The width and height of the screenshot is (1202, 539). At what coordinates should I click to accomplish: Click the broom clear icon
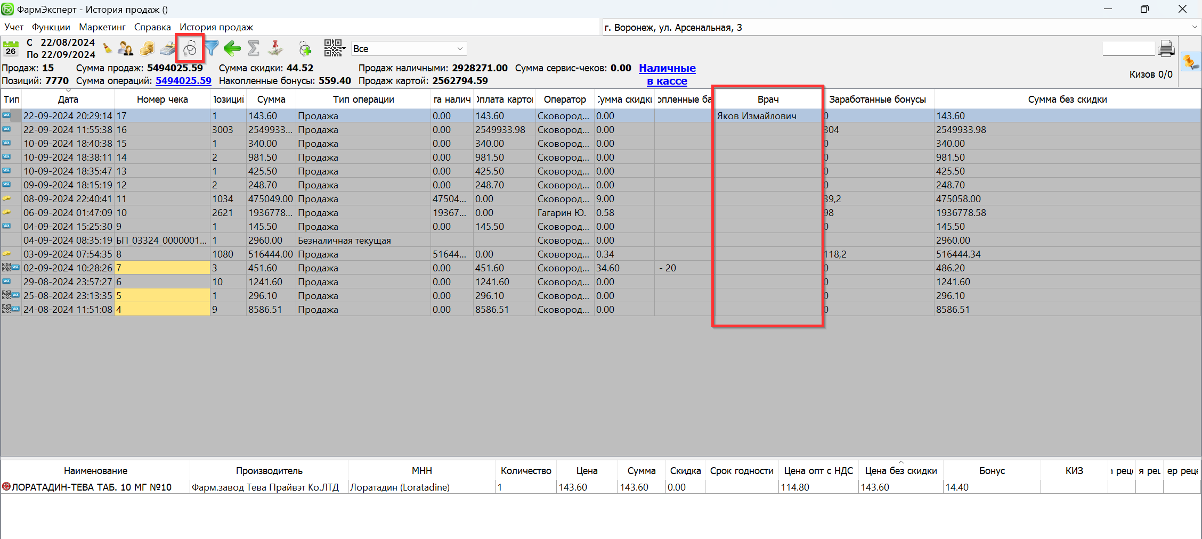pos(108,48)
